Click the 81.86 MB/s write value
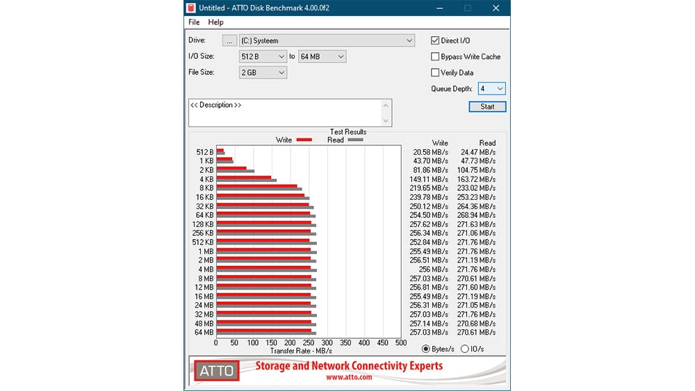This screenshot has height=391, width=695. 430,170
